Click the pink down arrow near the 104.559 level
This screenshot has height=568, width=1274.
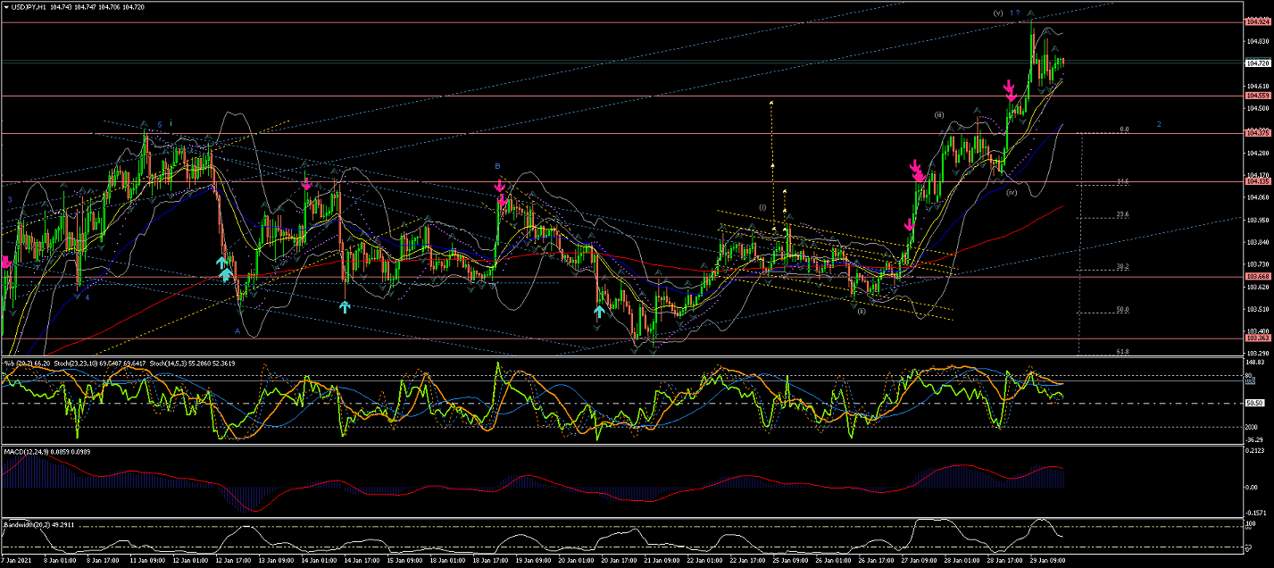[x=1011, y=89]
